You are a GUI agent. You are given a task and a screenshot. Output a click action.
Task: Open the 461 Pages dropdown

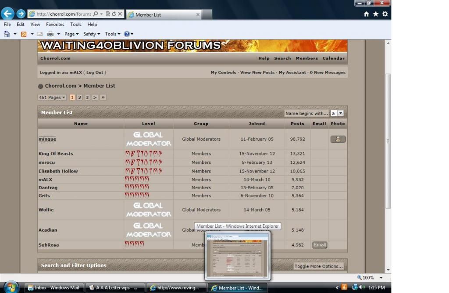(52, 97)
